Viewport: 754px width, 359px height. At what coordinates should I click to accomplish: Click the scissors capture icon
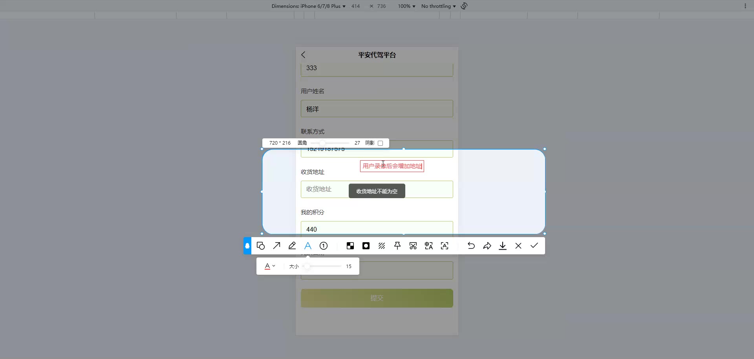pyautogui.click(x=413, y=246)
